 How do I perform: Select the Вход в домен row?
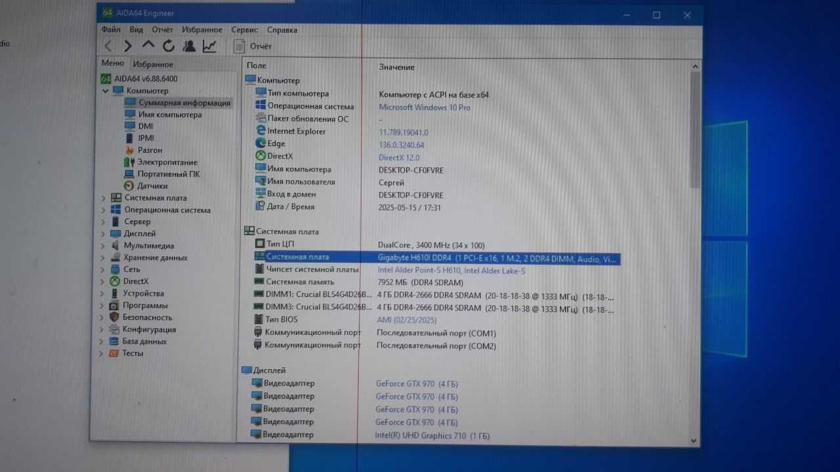(x=350, y=195)
